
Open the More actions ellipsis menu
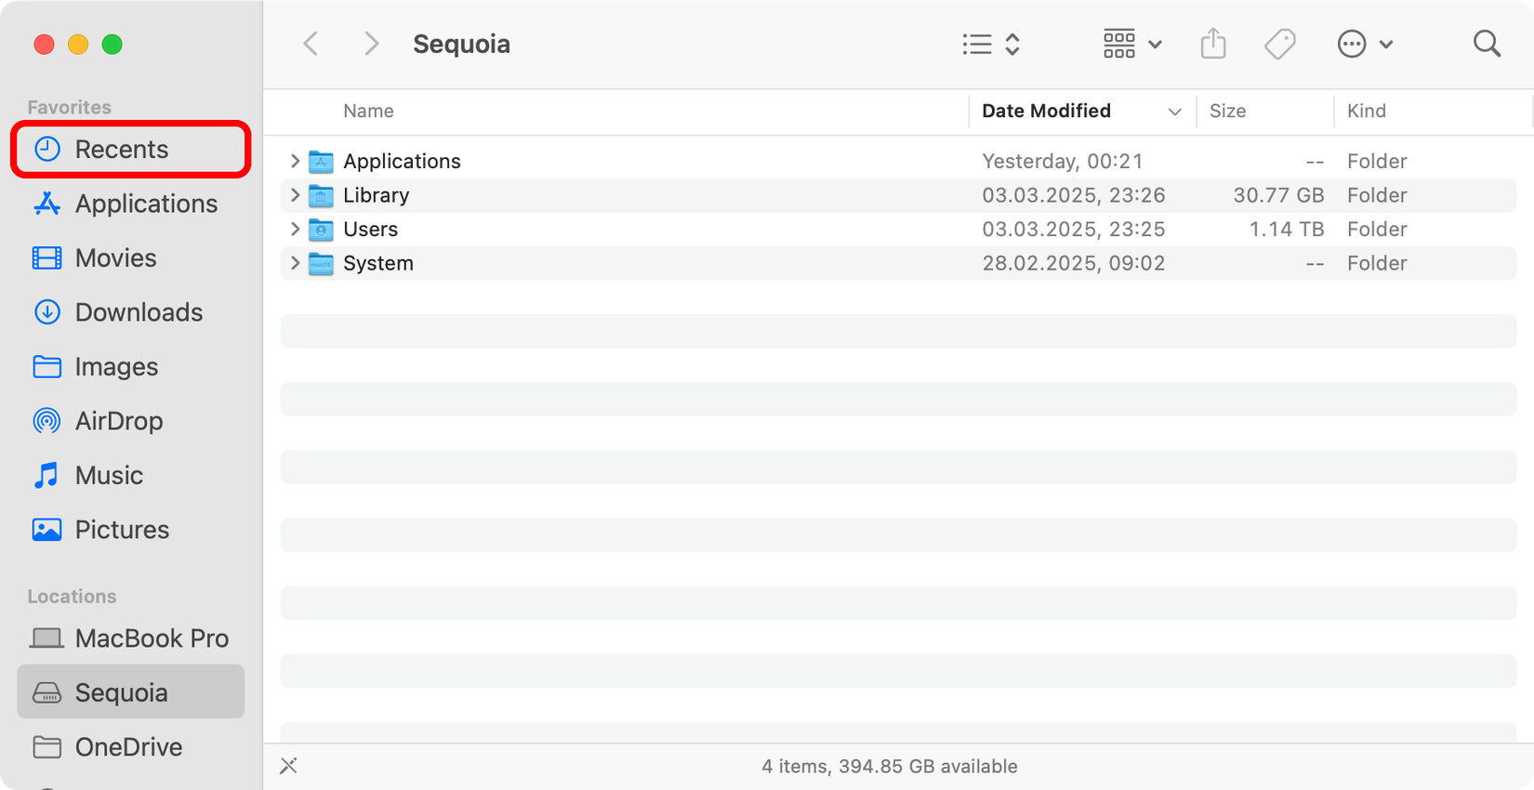1353,43
